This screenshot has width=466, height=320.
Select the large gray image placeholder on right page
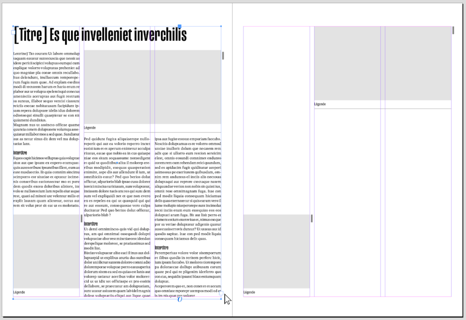click(382, 63)
